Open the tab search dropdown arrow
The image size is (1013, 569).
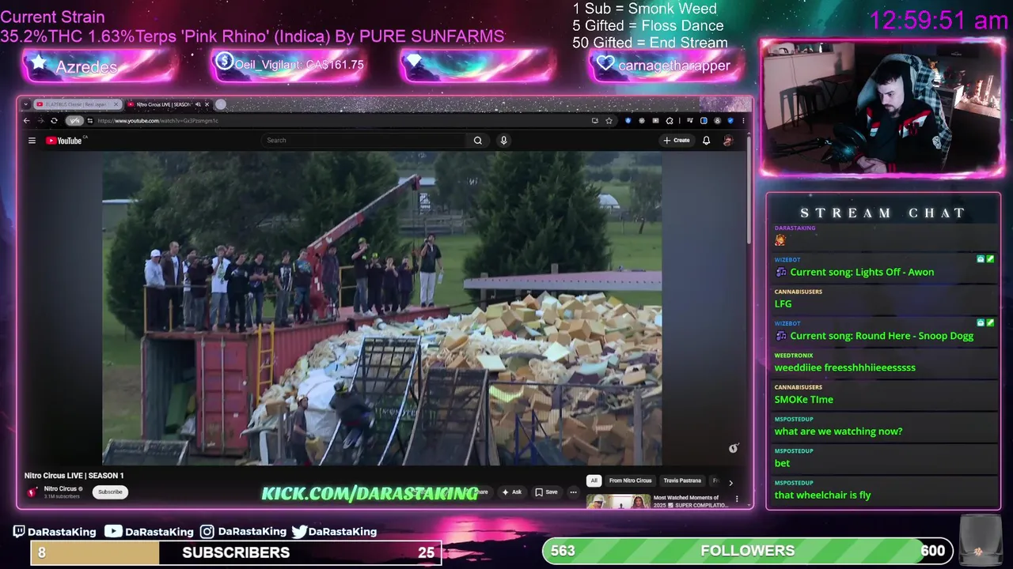[x=26, y=104]
